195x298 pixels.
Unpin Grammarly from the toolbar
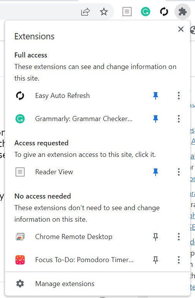[x=156, y=119]
